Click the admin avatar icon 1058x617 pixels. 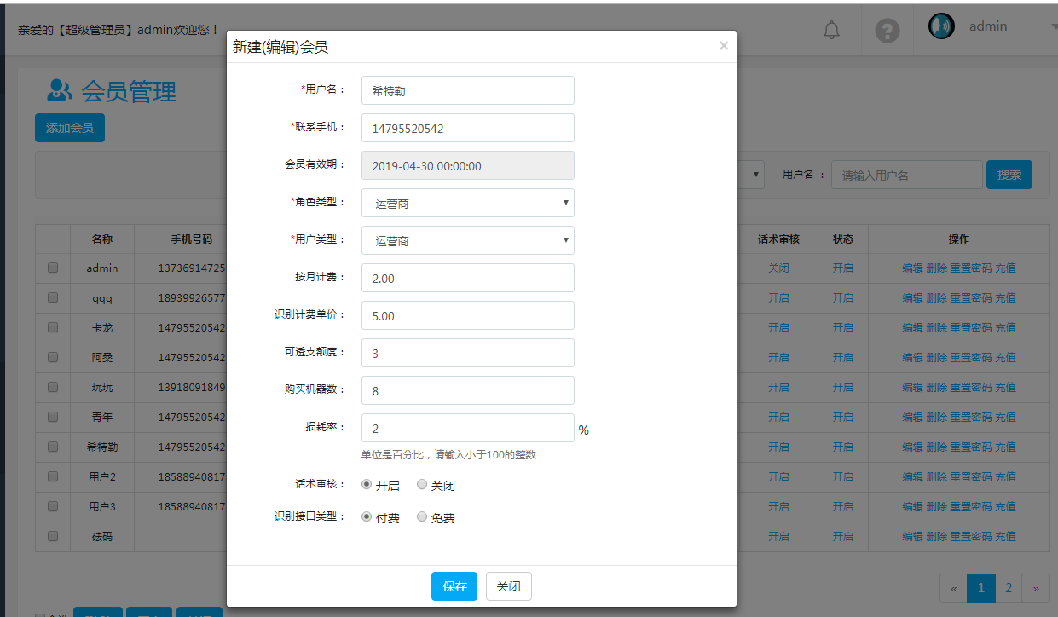pos(941,26)
